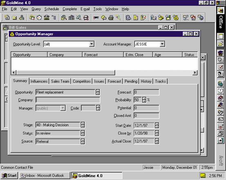Click the new record document toolbar icon
Screen dimensions: 226x180
7,18
